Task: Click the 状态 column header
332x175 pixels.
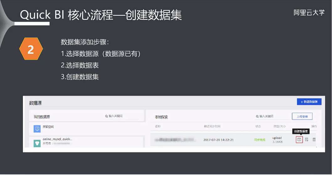Action: coord(258,126)
